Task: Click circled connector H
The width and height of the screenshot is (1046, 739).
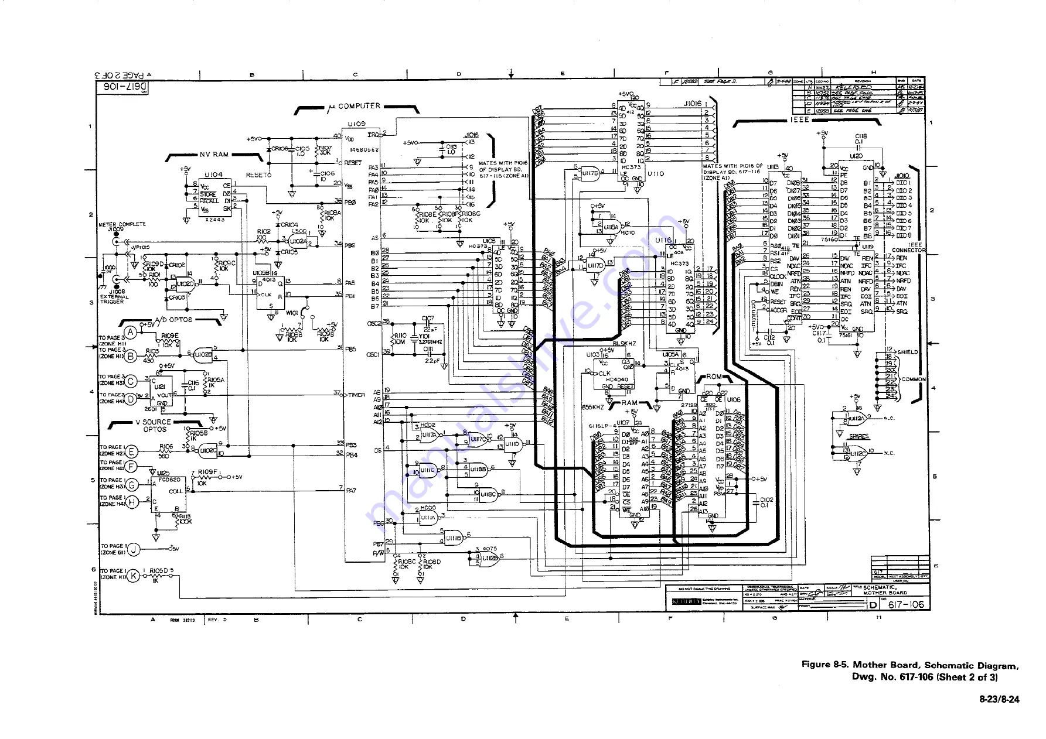Action: pyautogui.click(x=132, y=502)
